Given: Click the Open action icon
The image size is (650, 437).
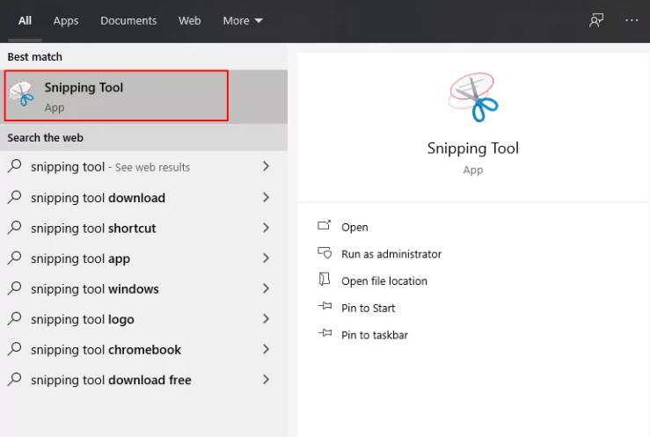Looking at the screenshot, I should 325,225.
